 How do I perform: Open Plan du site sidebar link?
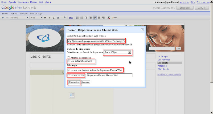(163, 69)
